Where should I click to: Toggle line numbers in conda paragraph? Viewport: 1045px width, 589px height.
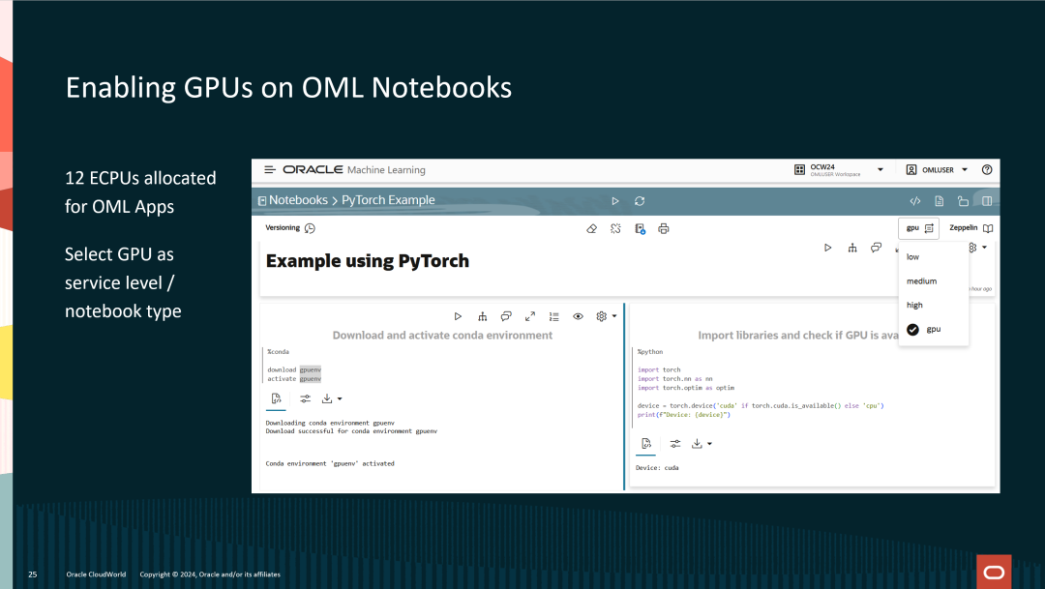(x=553, y=316)
